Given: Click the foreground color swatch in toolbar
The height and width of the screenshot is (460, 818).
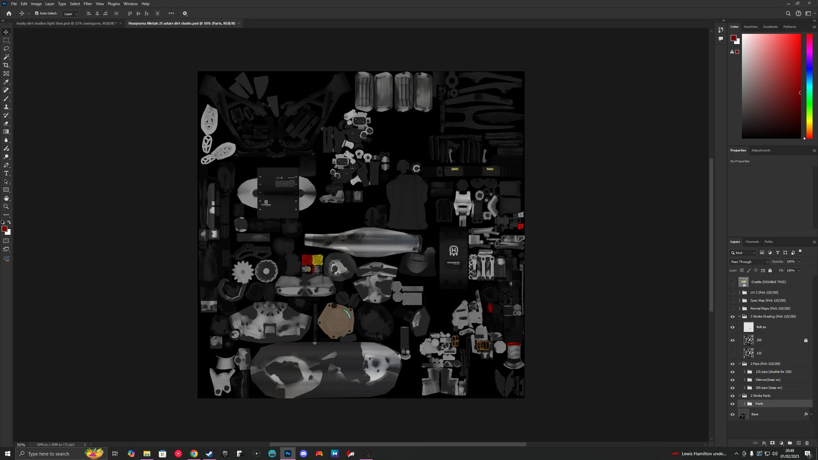Looking at the screenshot, I should pyautogui.click(x=4, y=229).
